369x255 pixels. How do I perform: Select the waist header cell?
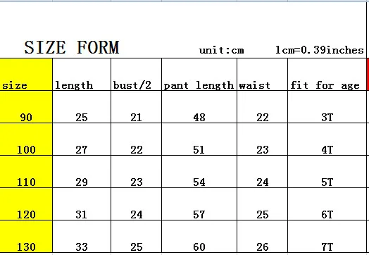pos(263,74)
